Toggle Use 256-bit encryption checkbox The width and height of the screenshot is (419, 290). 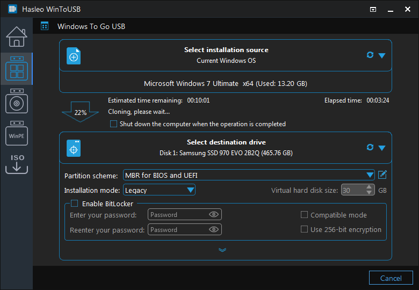[304, 229]
